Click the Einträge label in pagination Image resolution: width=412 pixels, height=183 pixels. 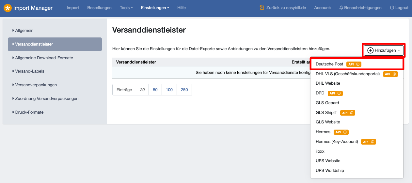tap(124, 90)
